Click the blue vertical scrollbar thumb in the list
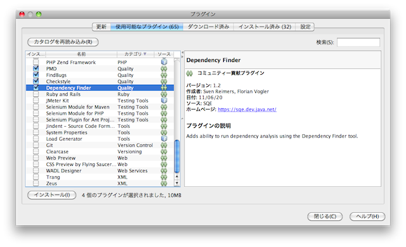Screen dimensions: 406x247 (177, 156)
